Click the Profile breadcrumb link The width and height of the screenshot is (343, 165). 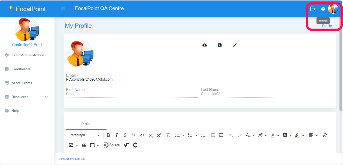327,26
